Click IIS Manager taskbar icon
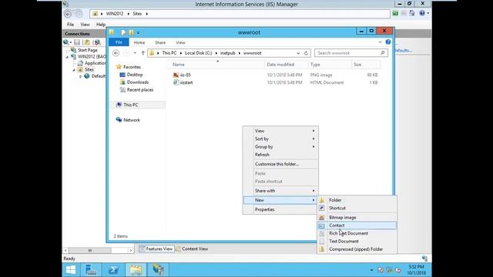The image size is (493, 277). pos(158,270)
